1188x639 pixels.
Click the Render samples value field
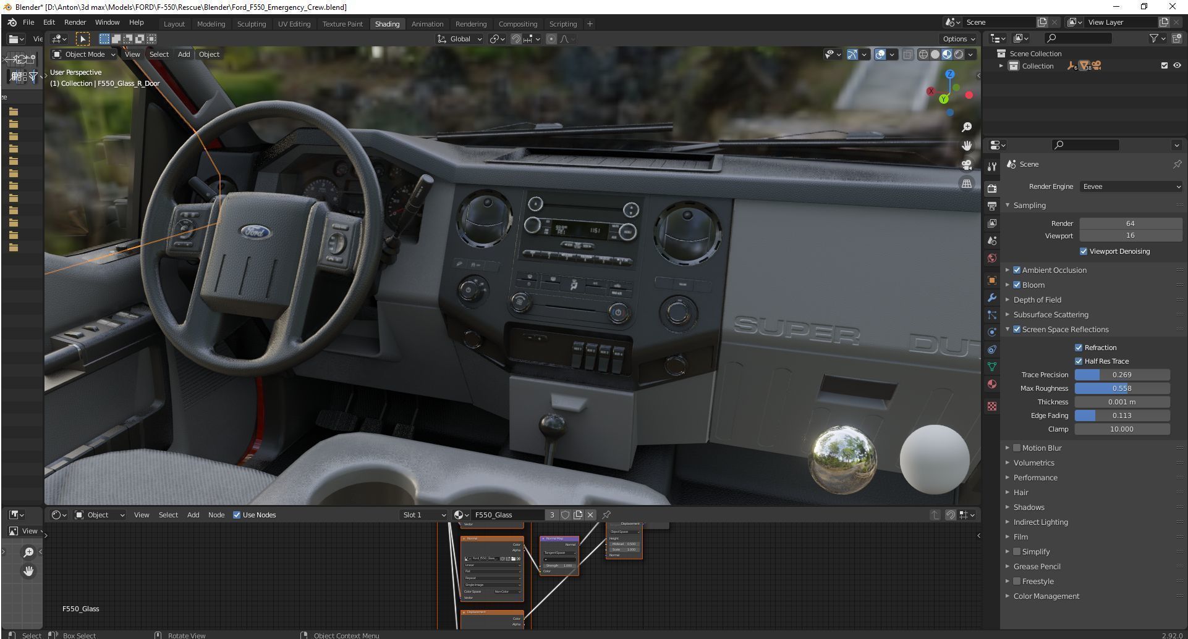(x=1131, y=223)
